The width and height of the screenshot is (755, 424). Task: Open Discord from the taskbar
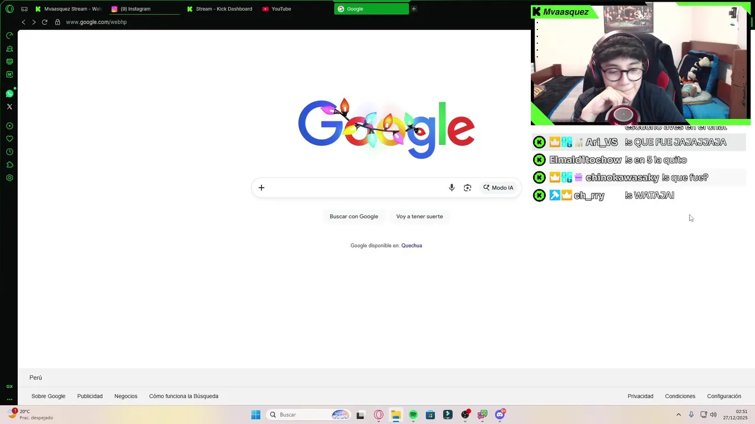[x=500, y=415]
